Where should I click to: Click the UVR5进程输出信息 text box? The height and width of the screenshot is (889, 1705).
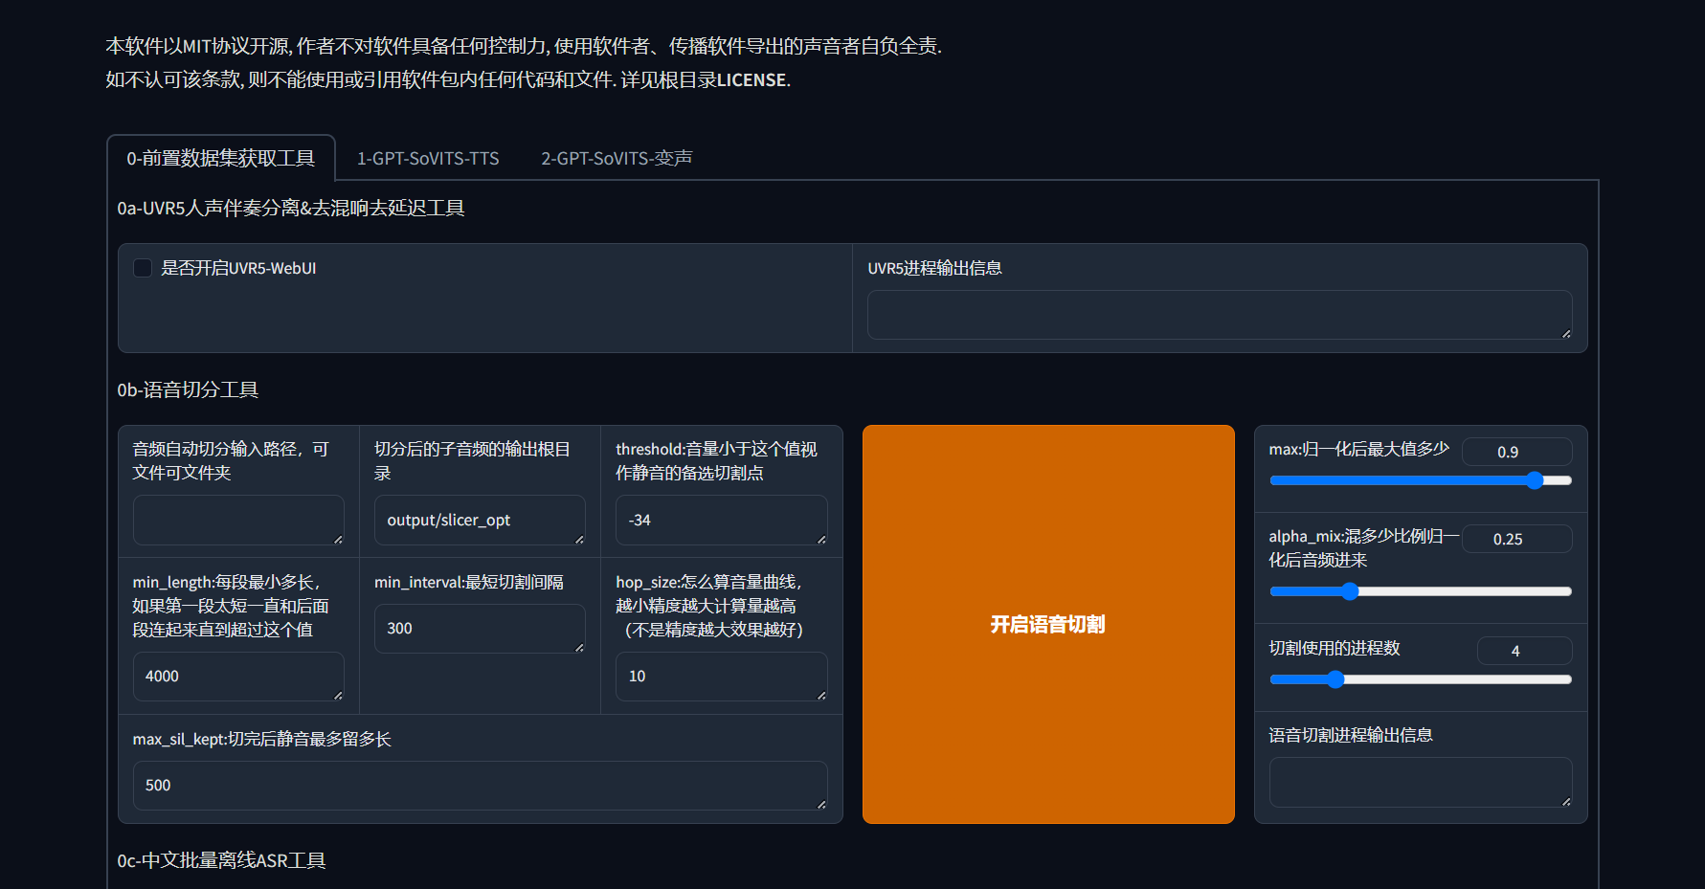pos(1220,315)
